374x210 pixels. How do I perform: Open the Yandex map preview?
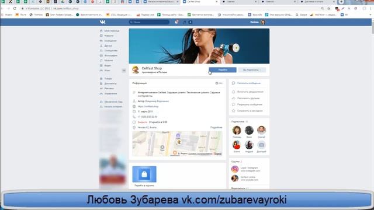pos(177,143)
